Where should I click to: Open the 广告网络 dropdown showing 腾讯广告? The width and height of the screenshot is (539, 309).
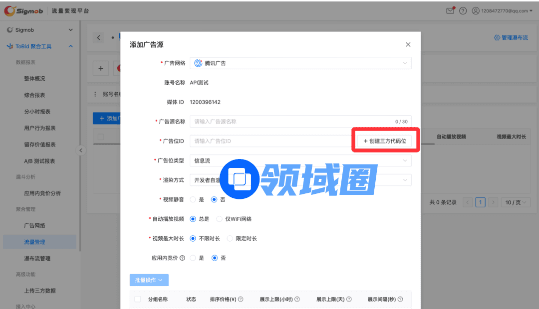[300, 63]
